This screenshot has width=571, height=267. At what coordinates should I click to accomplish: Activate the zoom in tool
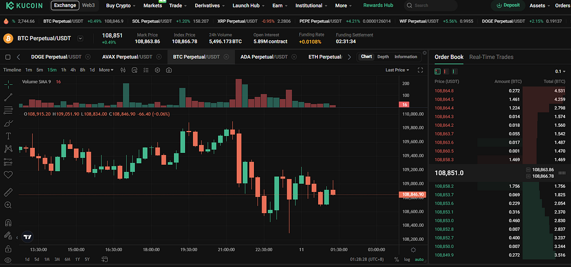8,204
